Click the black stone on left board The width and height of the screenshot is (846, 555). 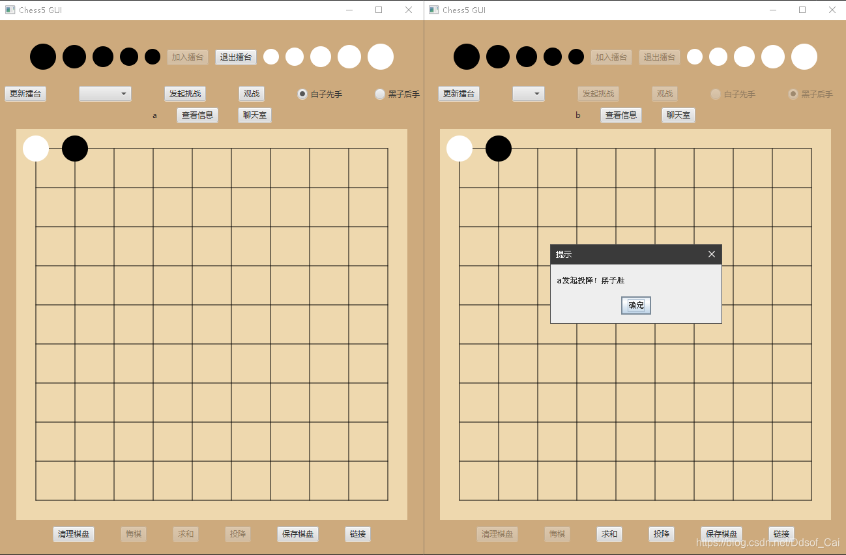click(75, 149)
